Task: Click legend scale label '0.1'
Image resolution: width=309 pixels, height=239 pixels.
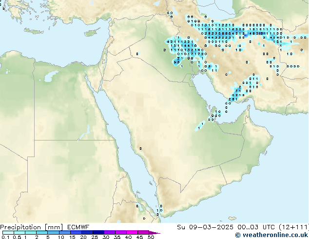Action: 5,237
